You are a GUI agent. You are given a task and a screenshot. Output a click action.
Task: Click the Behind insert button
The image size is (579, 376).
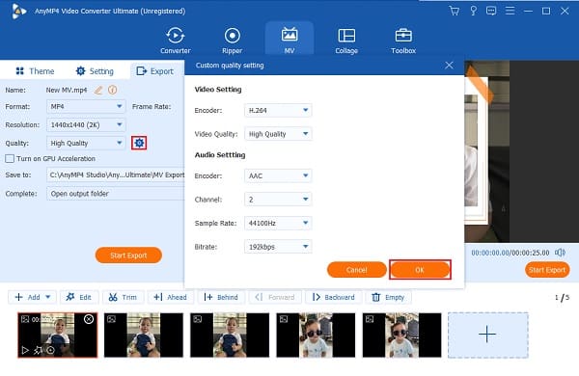point(221,297)
